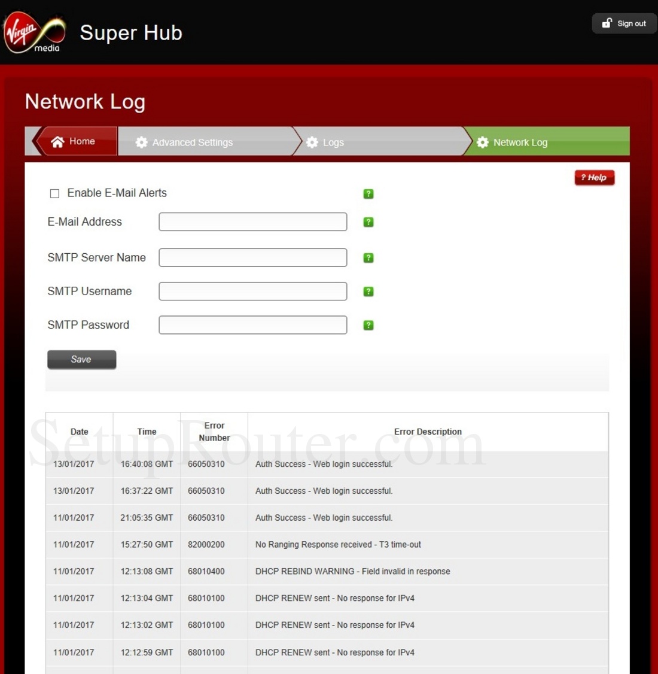658x674 pixels.
Task: Click the help icon beside SMTP Username
Action: pos(368,292)
